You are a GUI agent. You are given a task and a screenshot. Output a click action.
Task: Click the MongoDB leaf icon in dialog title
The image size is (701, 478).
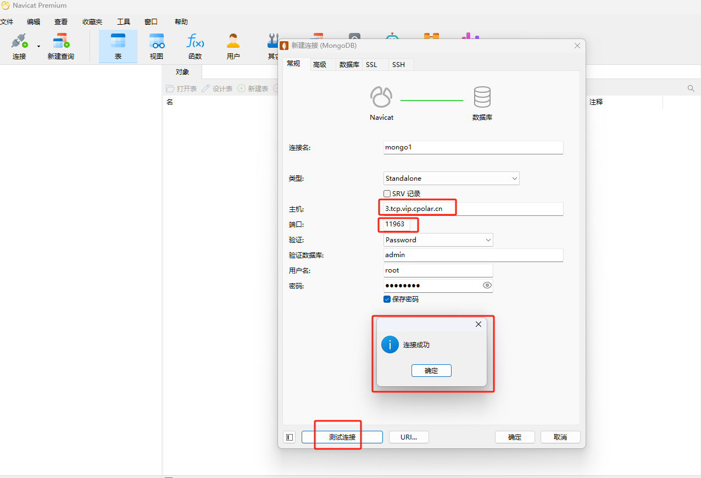[285, 46]
